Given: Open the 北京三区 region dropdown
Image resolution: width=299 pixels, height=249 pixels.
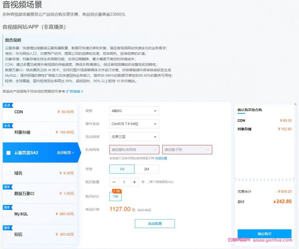Looking at the screenshot, I should click(134, 137).
